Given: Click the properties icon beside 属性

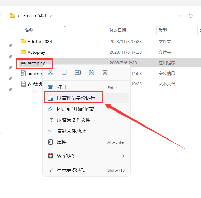Looking at the screenshot, I should point(51,142).
